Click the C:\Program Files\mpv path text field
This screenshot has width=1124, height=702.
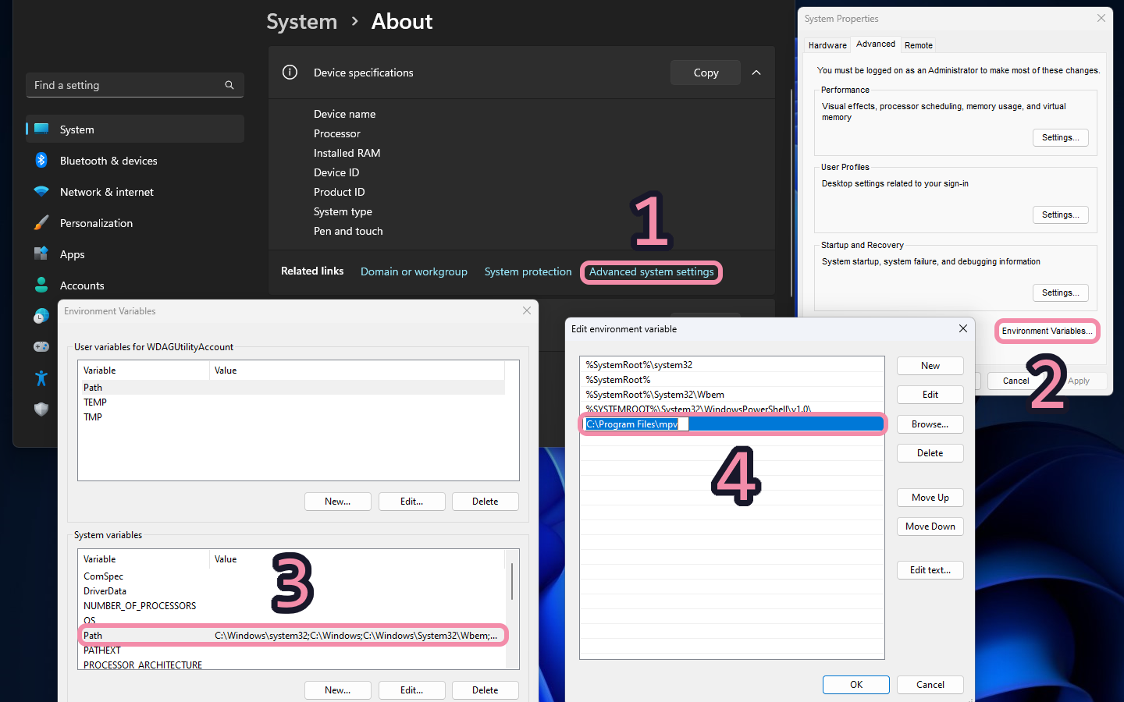637,424
